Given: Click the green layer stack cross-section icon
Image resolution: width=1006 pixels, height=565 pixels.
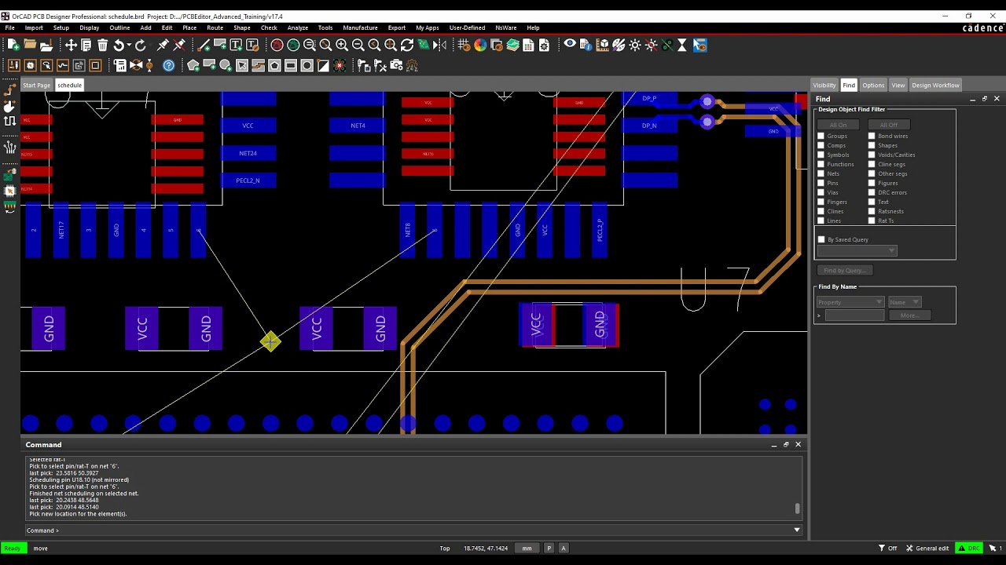Looking at the screenshot, I should [513, 45].
